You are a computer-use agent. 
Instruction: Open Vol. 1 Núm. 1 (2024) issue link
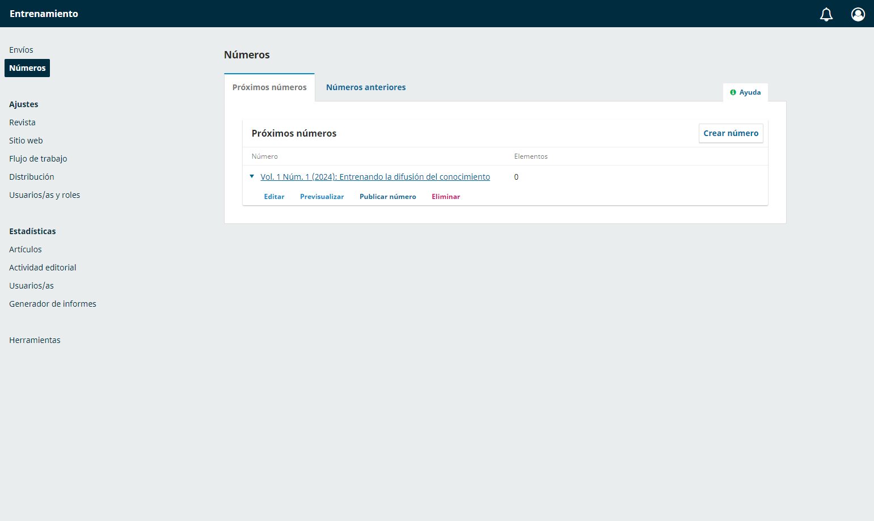tap(375, 177)
